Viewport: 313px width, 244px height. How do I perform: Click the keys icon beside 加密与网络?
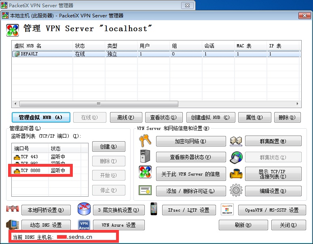pos(145,140)
